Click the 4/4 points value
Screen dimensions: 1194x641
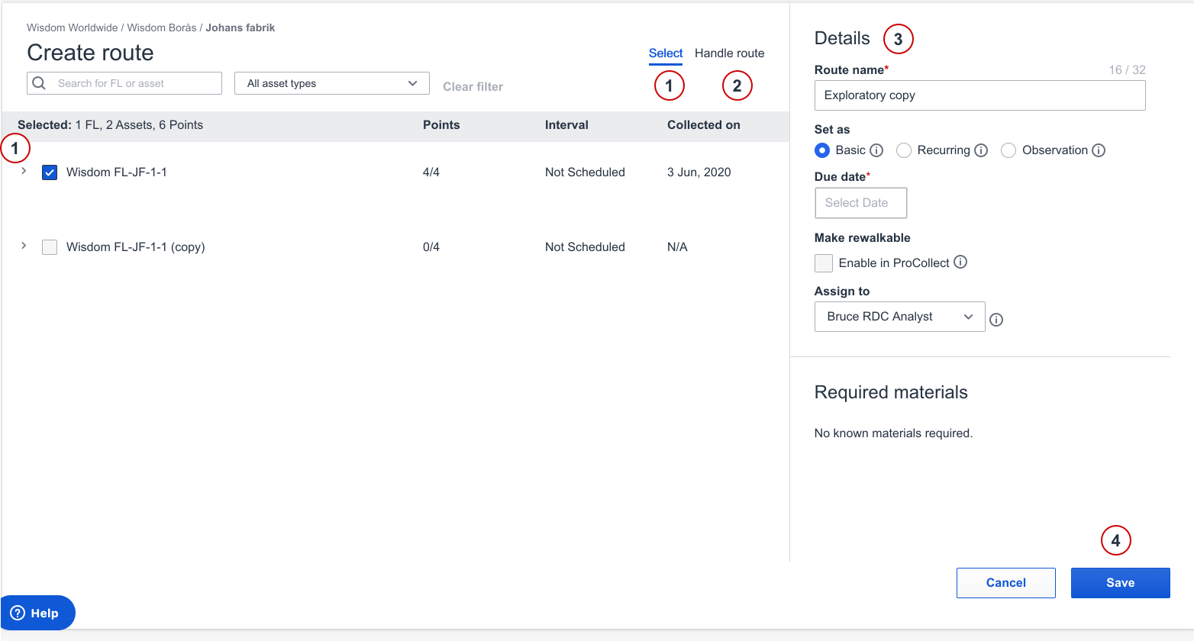point(431,172)
